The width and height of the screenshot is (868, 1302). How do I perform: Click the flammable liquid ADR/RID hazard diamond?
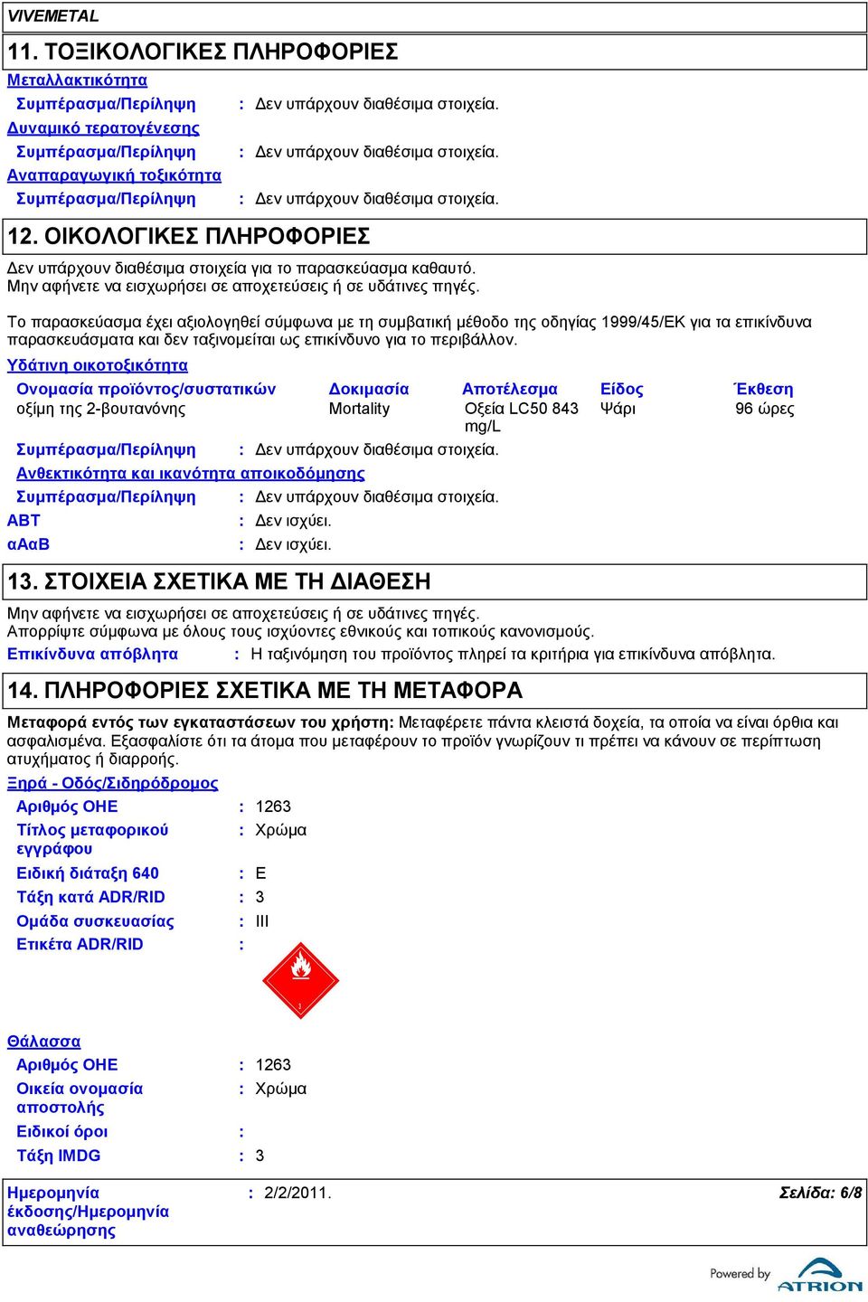301,981
